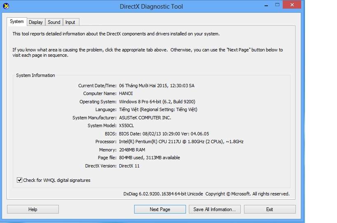This screenshot has width=337, height=223.
Task: Click the DirectX 11 version value
Action: click(129, 166)
